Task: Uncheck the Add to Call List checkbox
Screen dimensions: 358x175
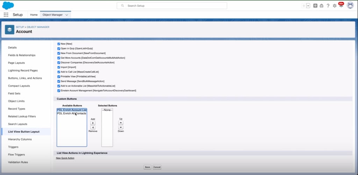Action: click(x=59, y=72)
